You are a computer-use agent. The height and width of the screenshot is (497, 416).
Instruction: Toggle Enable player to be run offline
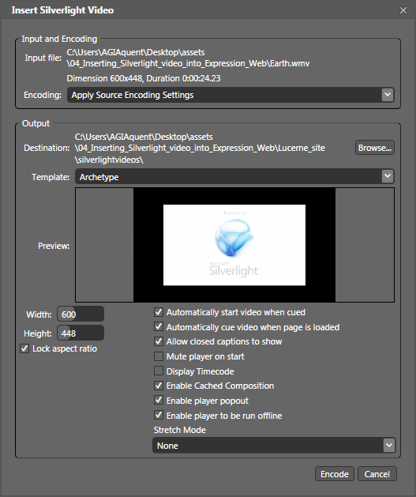coord(159,415)
